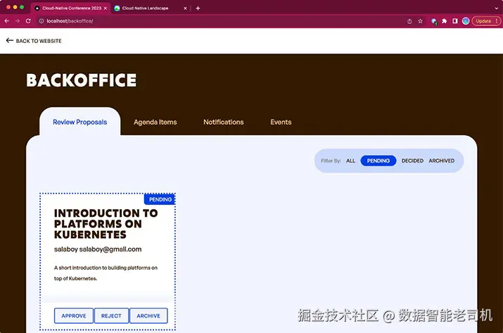Click the BACKOFFICE page heading
The height and width of the screenshot is (333, 503).
coord(82,80)
